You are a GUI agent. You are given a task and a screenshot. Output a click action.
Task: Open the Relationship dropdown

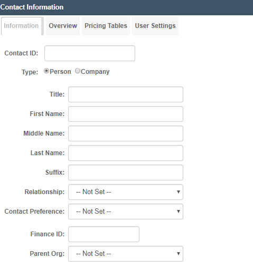126,192
